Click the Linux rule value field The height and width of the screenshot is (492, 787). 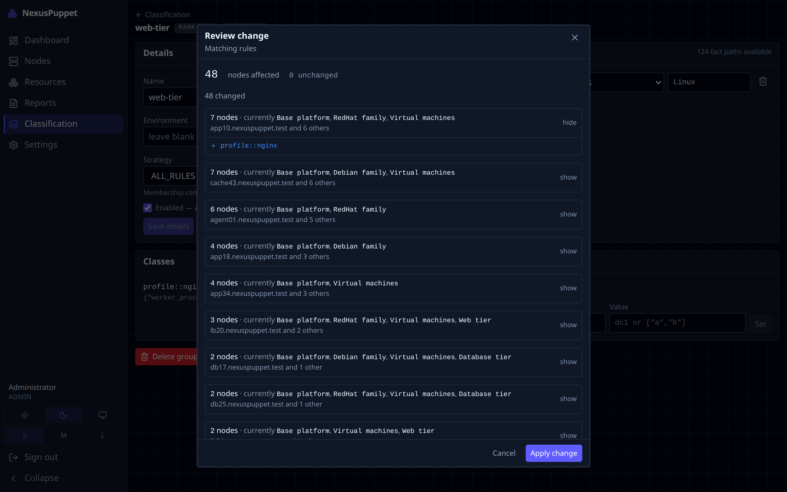[709, 82]
